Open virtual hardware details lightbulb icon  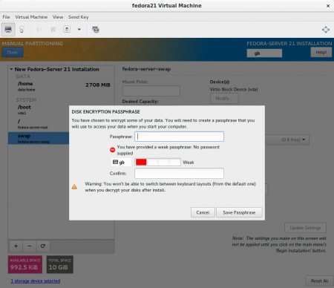(22, 30)
